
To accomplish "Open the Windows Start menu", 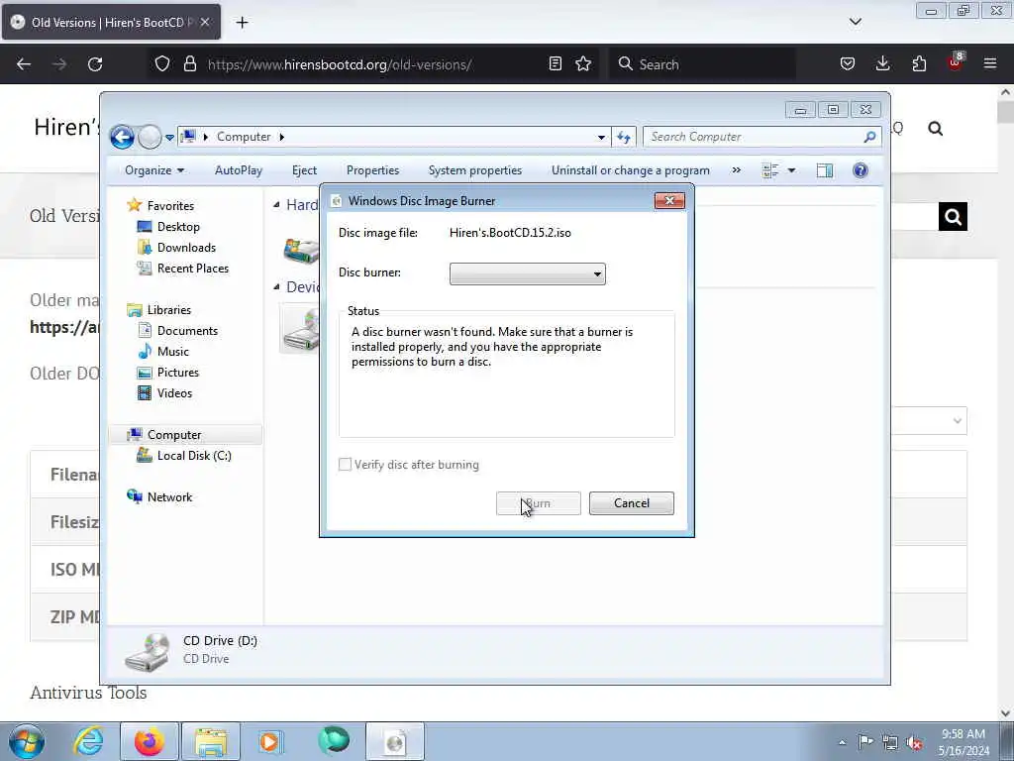I will click(x=27, y=741).
